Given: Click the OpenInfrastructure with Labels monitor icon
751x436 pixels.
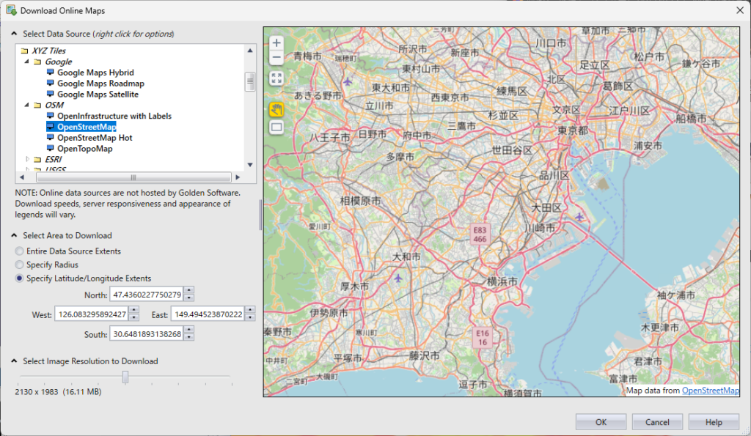Looking at the screenshot, I should tap(51, 116).
